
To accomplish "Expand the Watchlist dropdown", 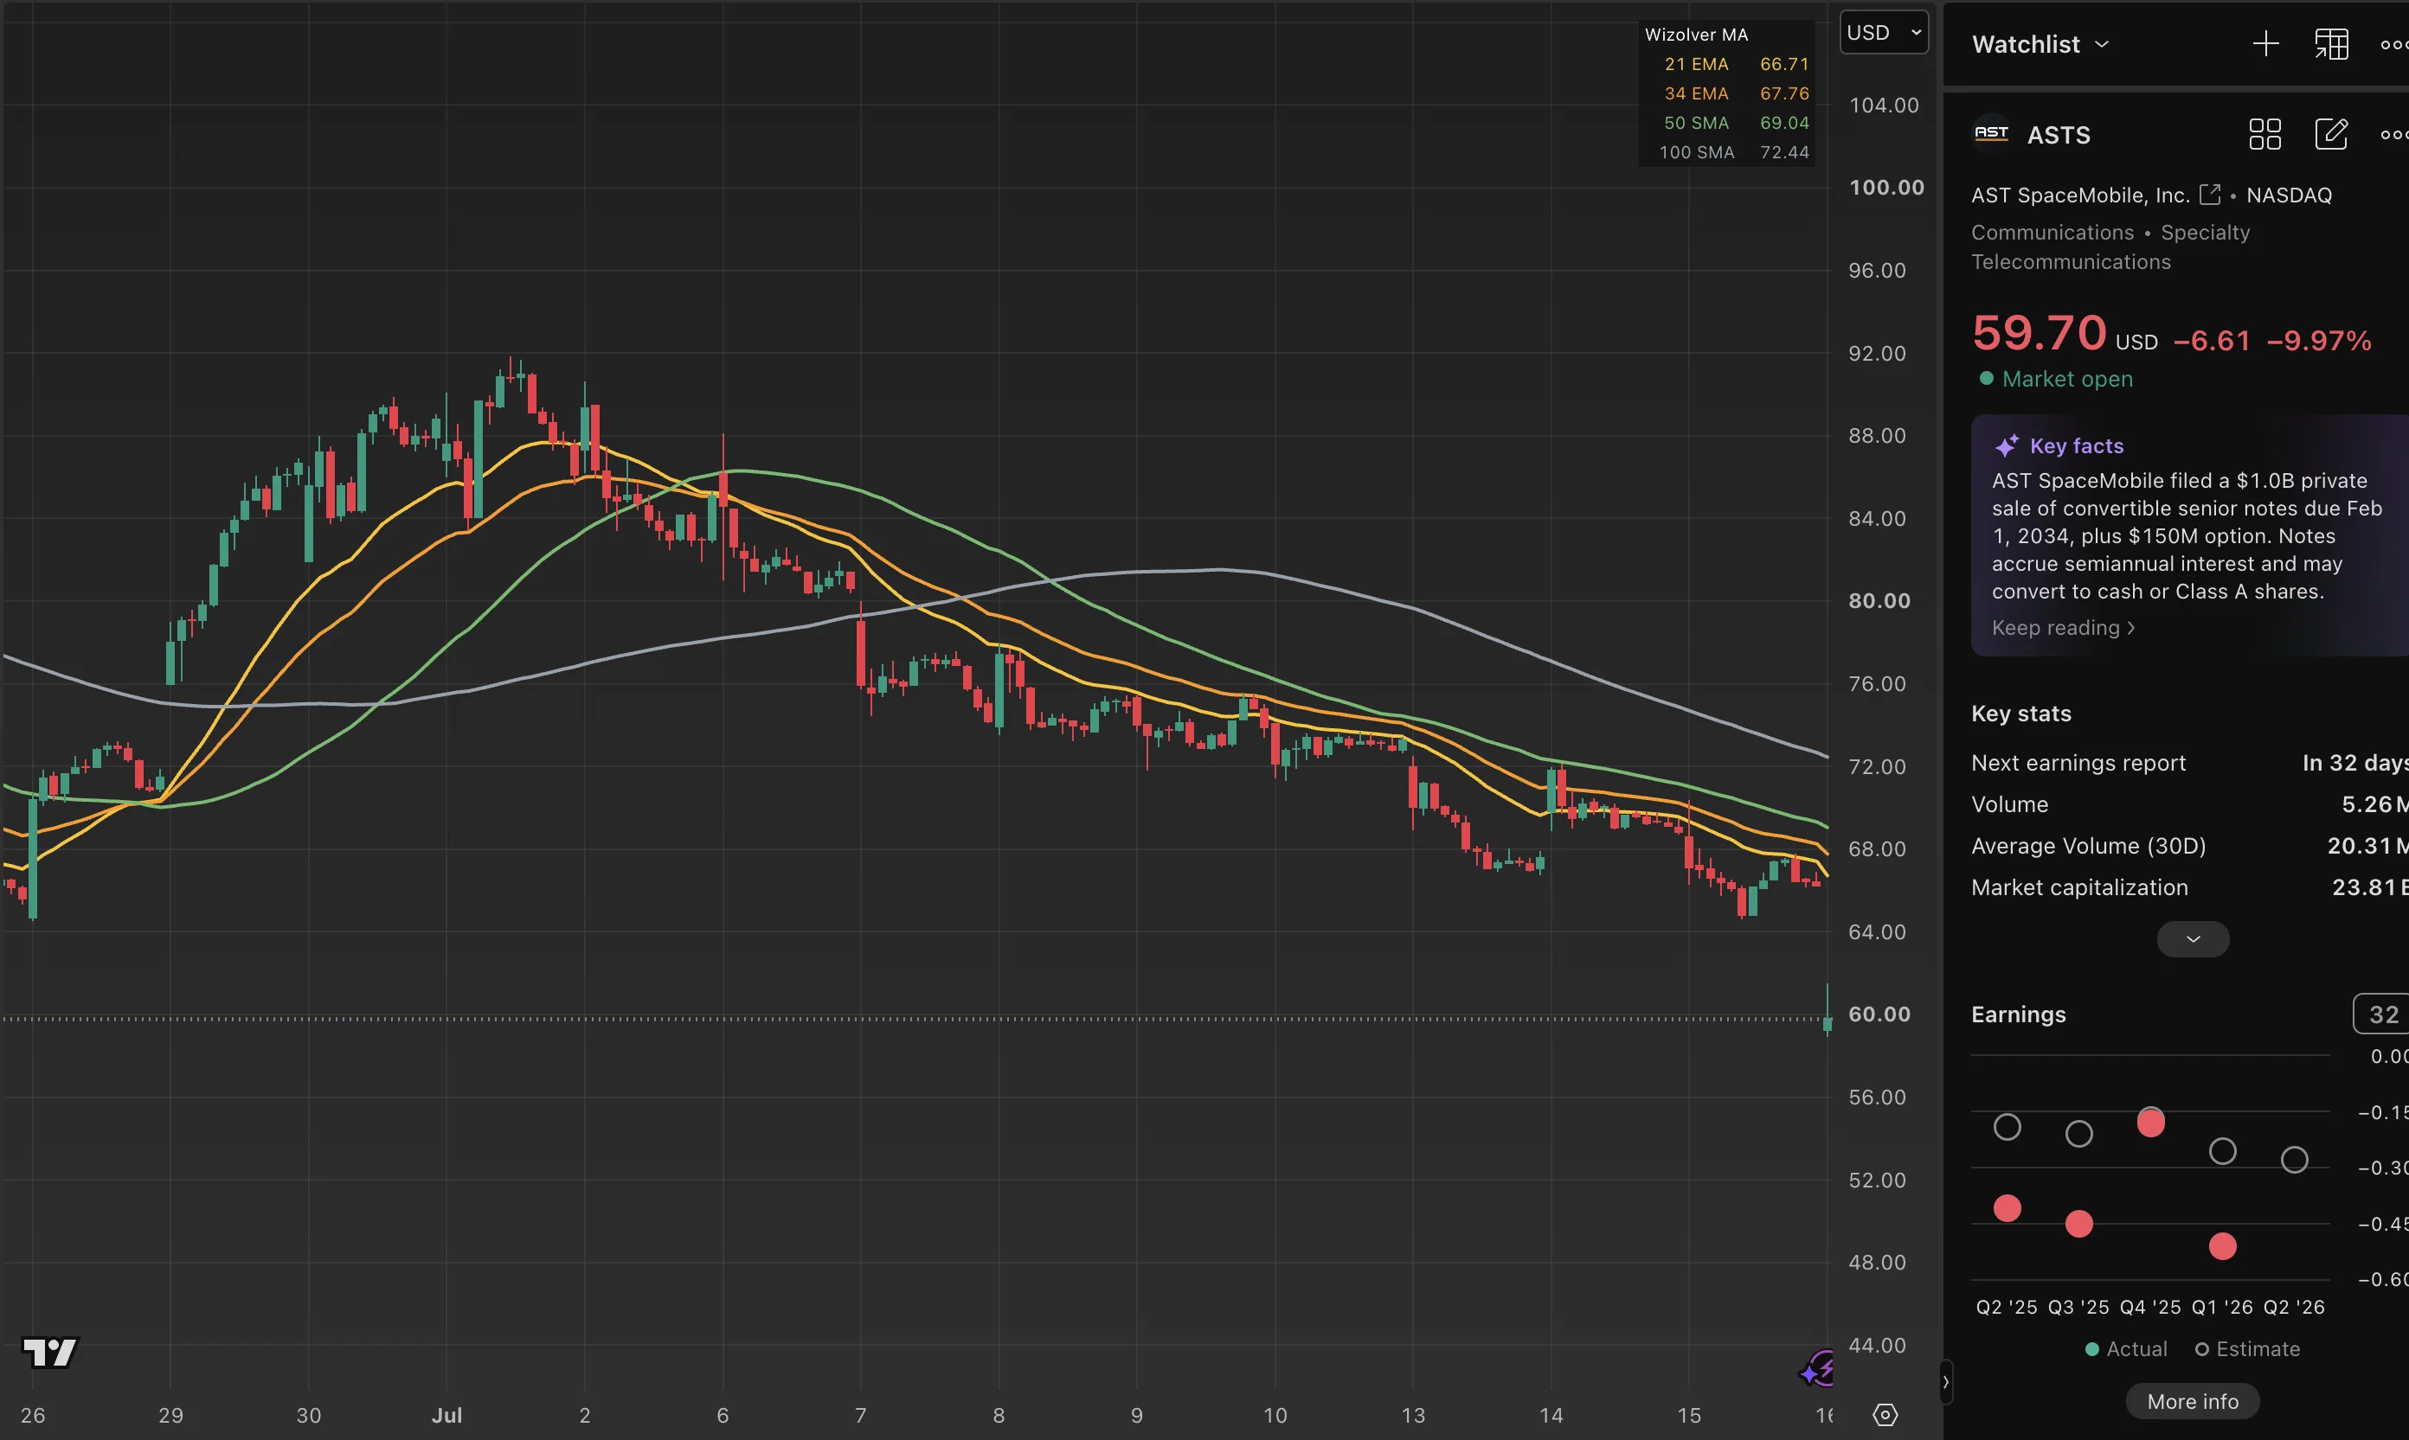I will pos(2040,43).
